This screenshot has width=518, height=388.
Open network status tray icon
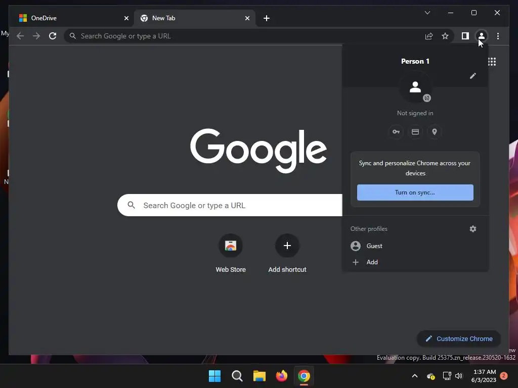click(x=447, y=376)
